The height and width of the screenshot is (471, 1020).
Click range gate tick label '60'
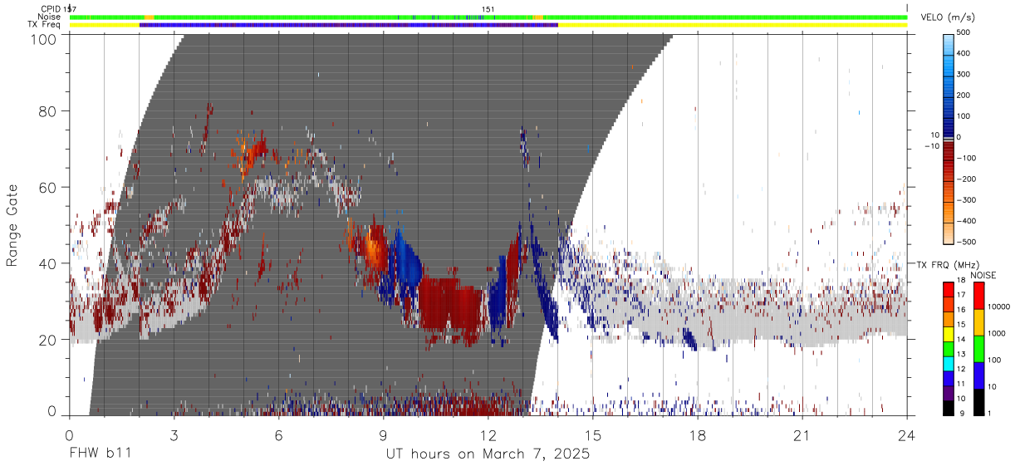point(47,188)
